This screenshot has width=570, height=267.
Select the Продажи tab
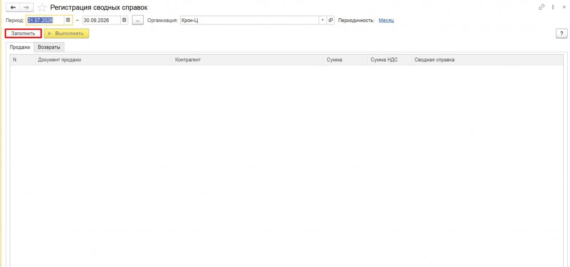20,47
